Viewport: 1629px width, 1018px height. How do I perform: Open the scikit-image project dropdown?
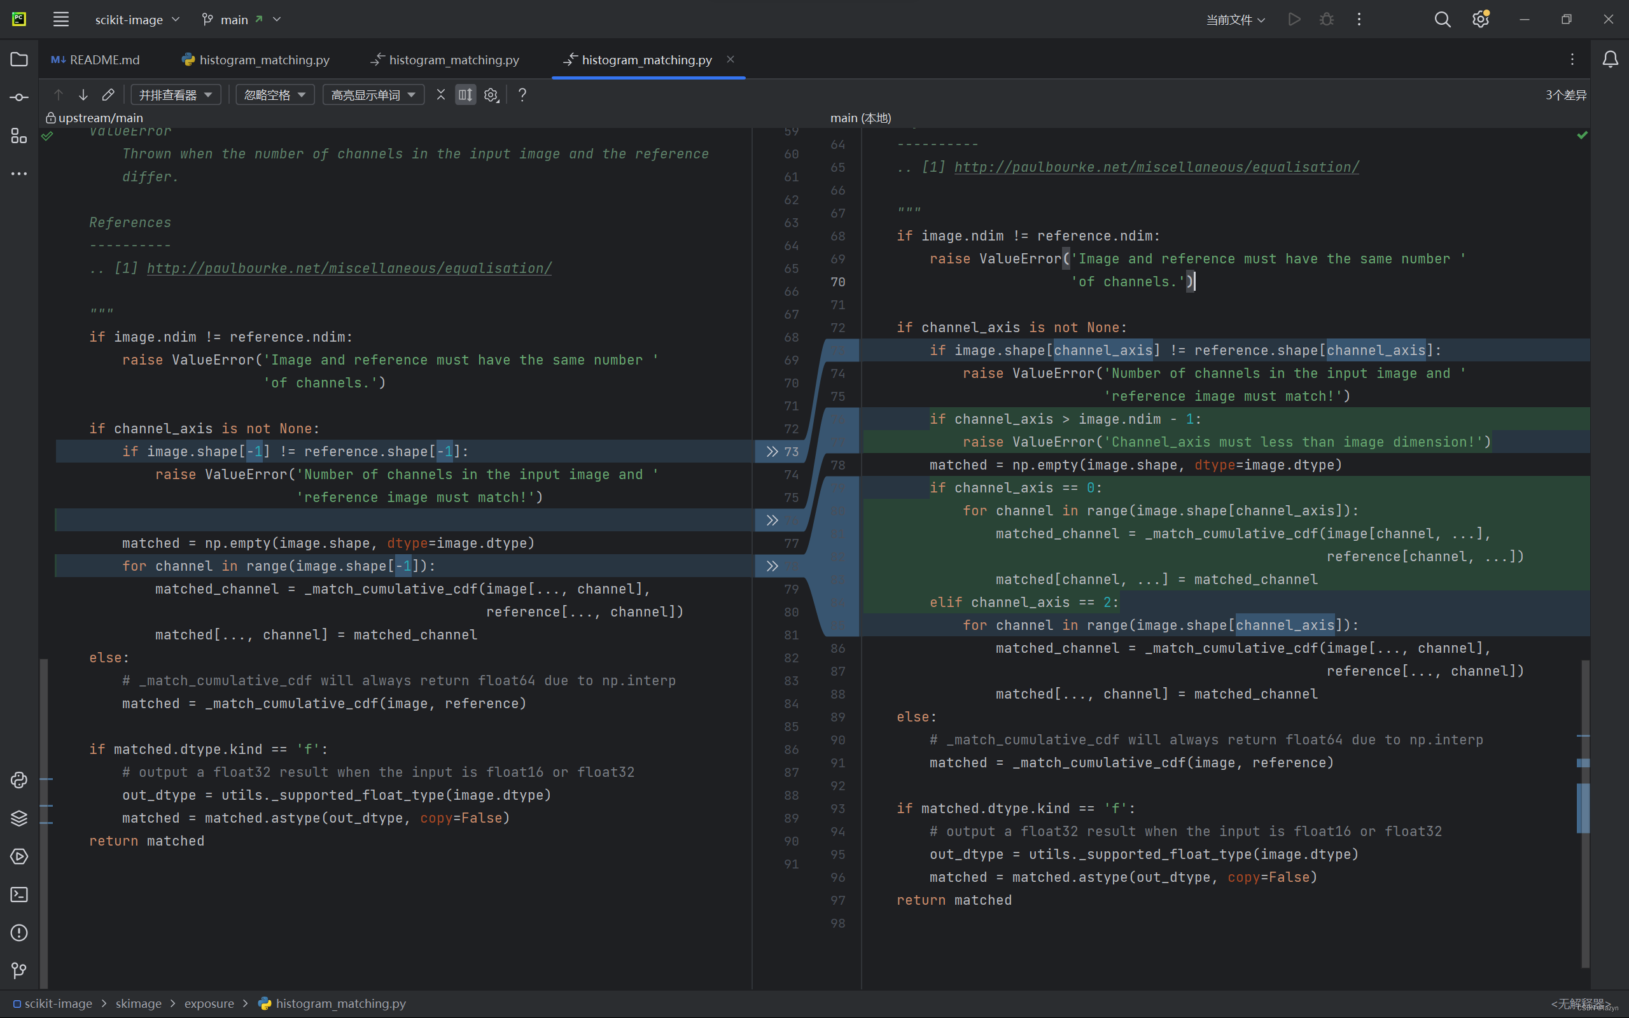coord(137,20)
